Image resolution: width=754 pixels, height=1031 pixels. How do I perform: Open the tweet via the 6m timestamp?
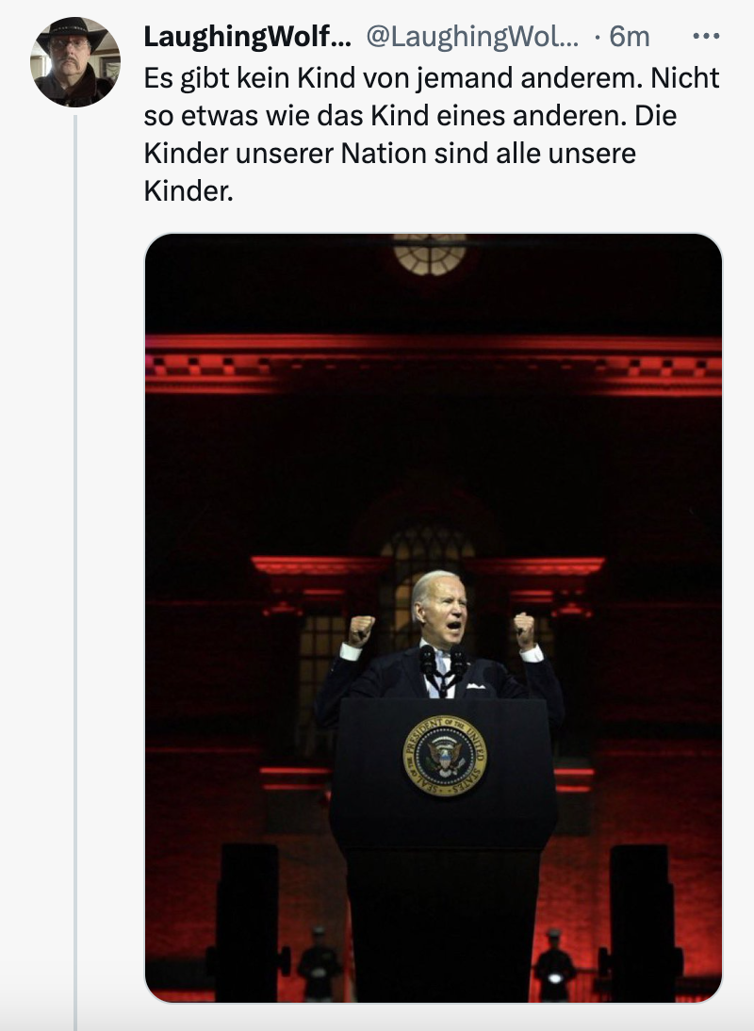click(x=630, y=37)
